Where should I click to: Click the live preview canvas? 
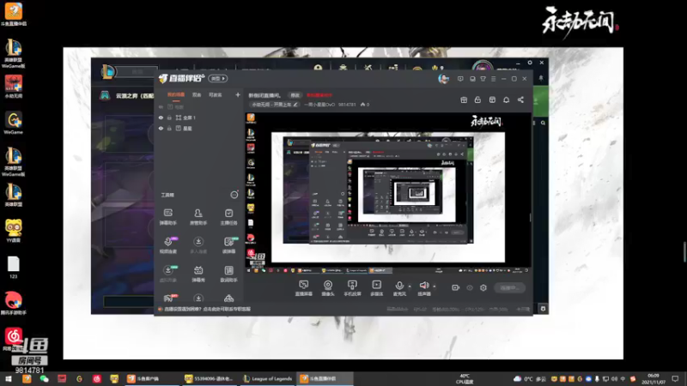coord(388,193)
